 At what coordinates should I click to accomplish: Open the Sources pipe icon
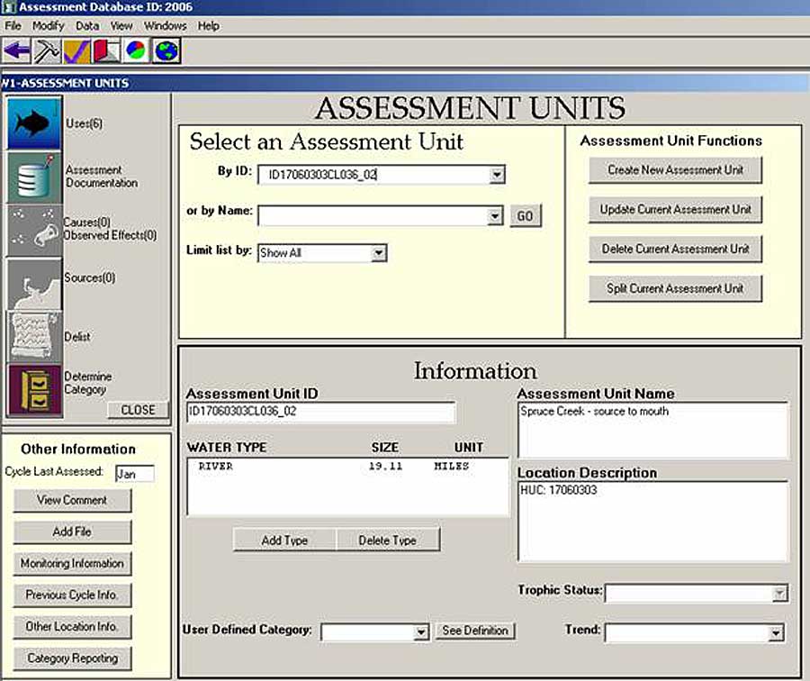(34, 284)
